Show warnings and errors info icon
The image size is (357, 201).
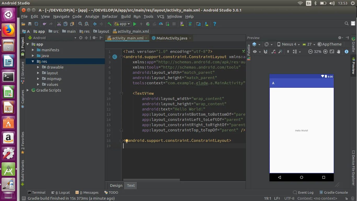coord(347,52)
